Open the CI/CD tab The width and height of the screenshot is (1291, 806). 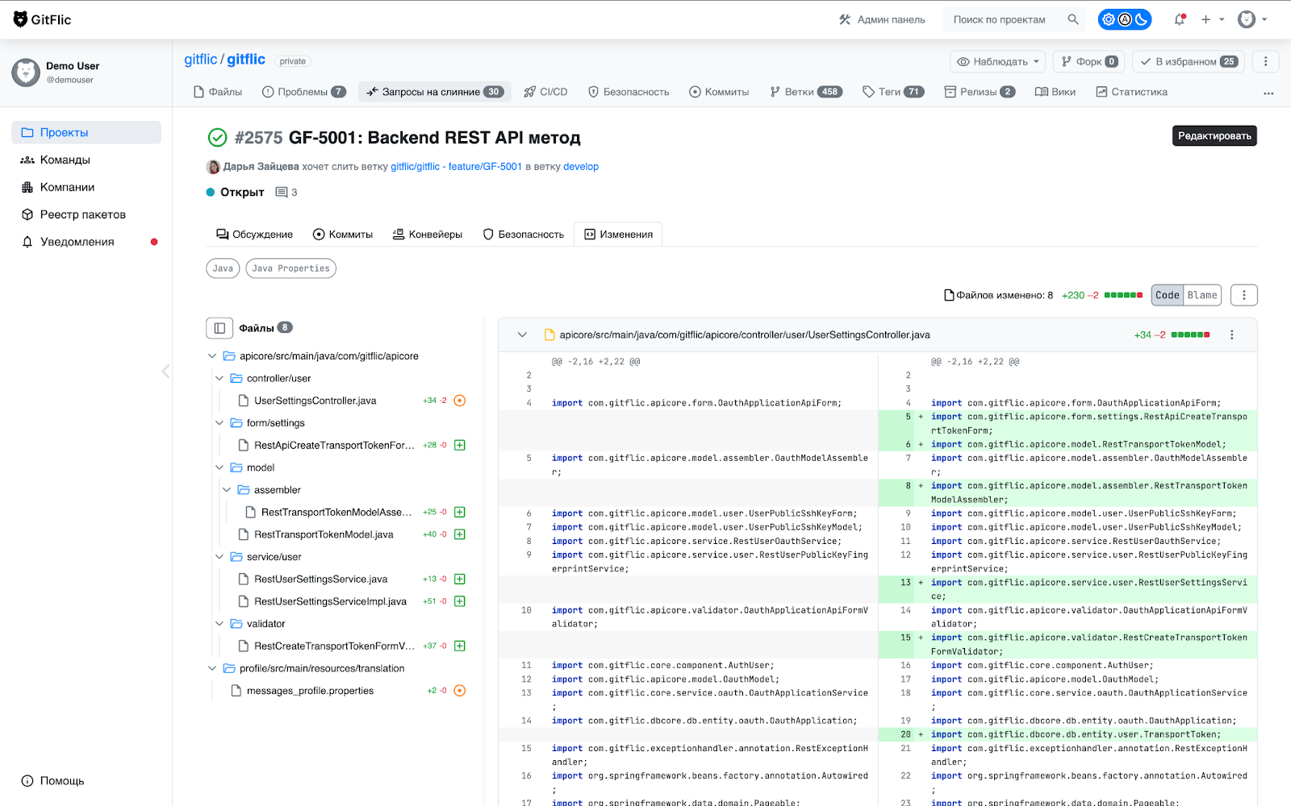545,92
